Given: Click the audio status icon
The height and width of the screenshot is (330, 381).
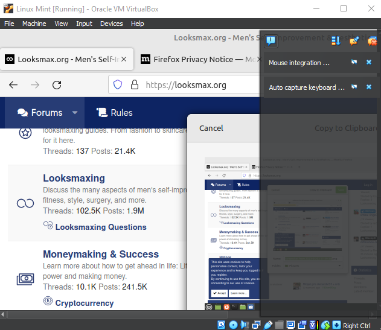Looking at the screenshot, I should coord(245,325).
